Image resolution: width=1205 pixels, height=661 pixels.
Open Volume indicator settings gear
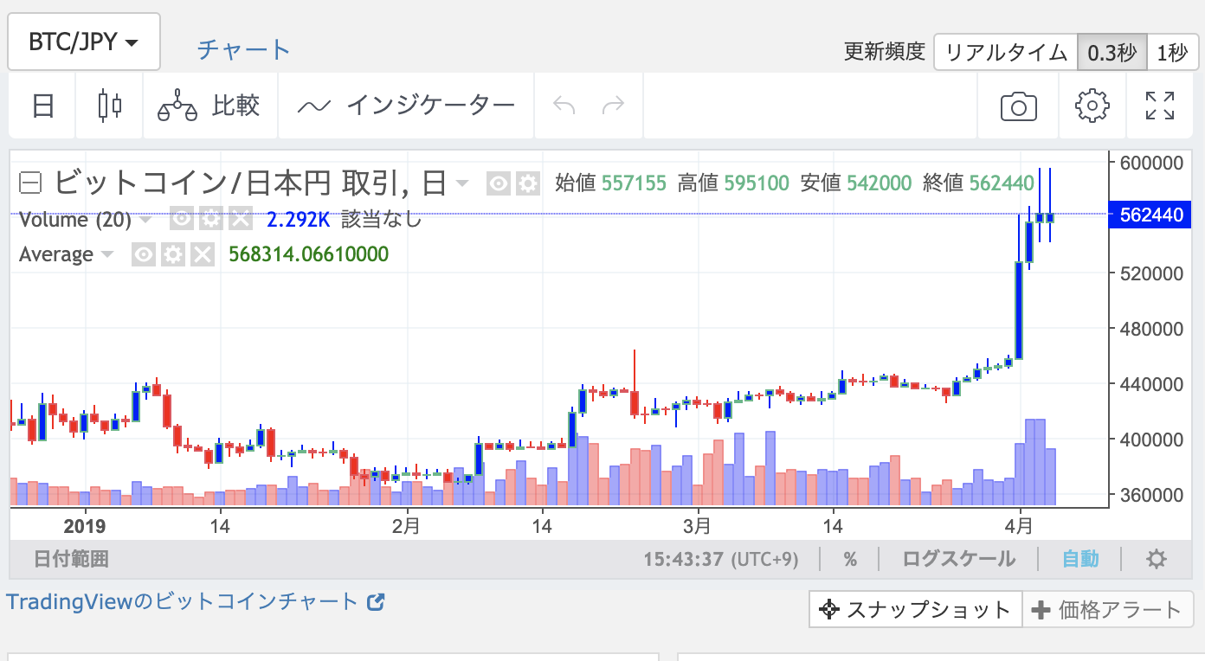pyautogui.click(x=210, y=219)
